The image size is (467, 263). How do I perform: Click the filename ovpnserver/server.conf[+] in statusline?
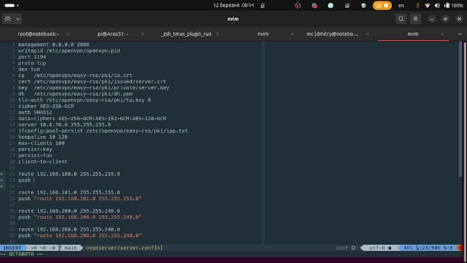pos(124,248)
